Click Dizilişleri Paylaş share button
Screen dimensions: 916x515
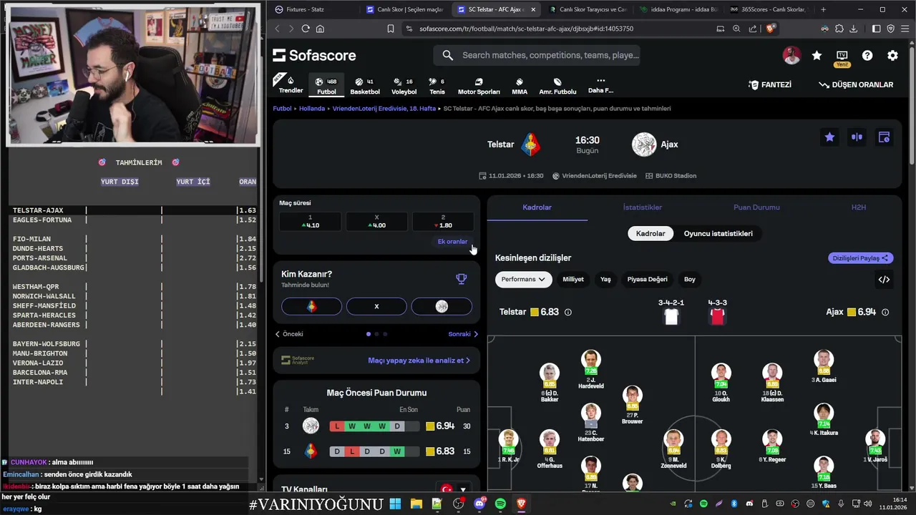[x=860, y=258]
